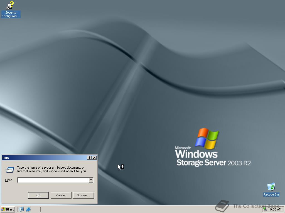This screenshot has height=213, width=285.
Task: Select the Security Configuration desktop shortcut
Action: click(x=11, y=9)
